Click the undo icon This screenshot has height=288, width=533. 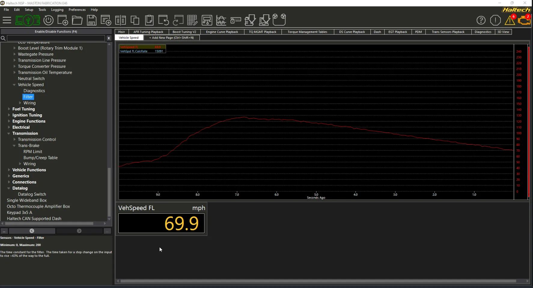163,20
